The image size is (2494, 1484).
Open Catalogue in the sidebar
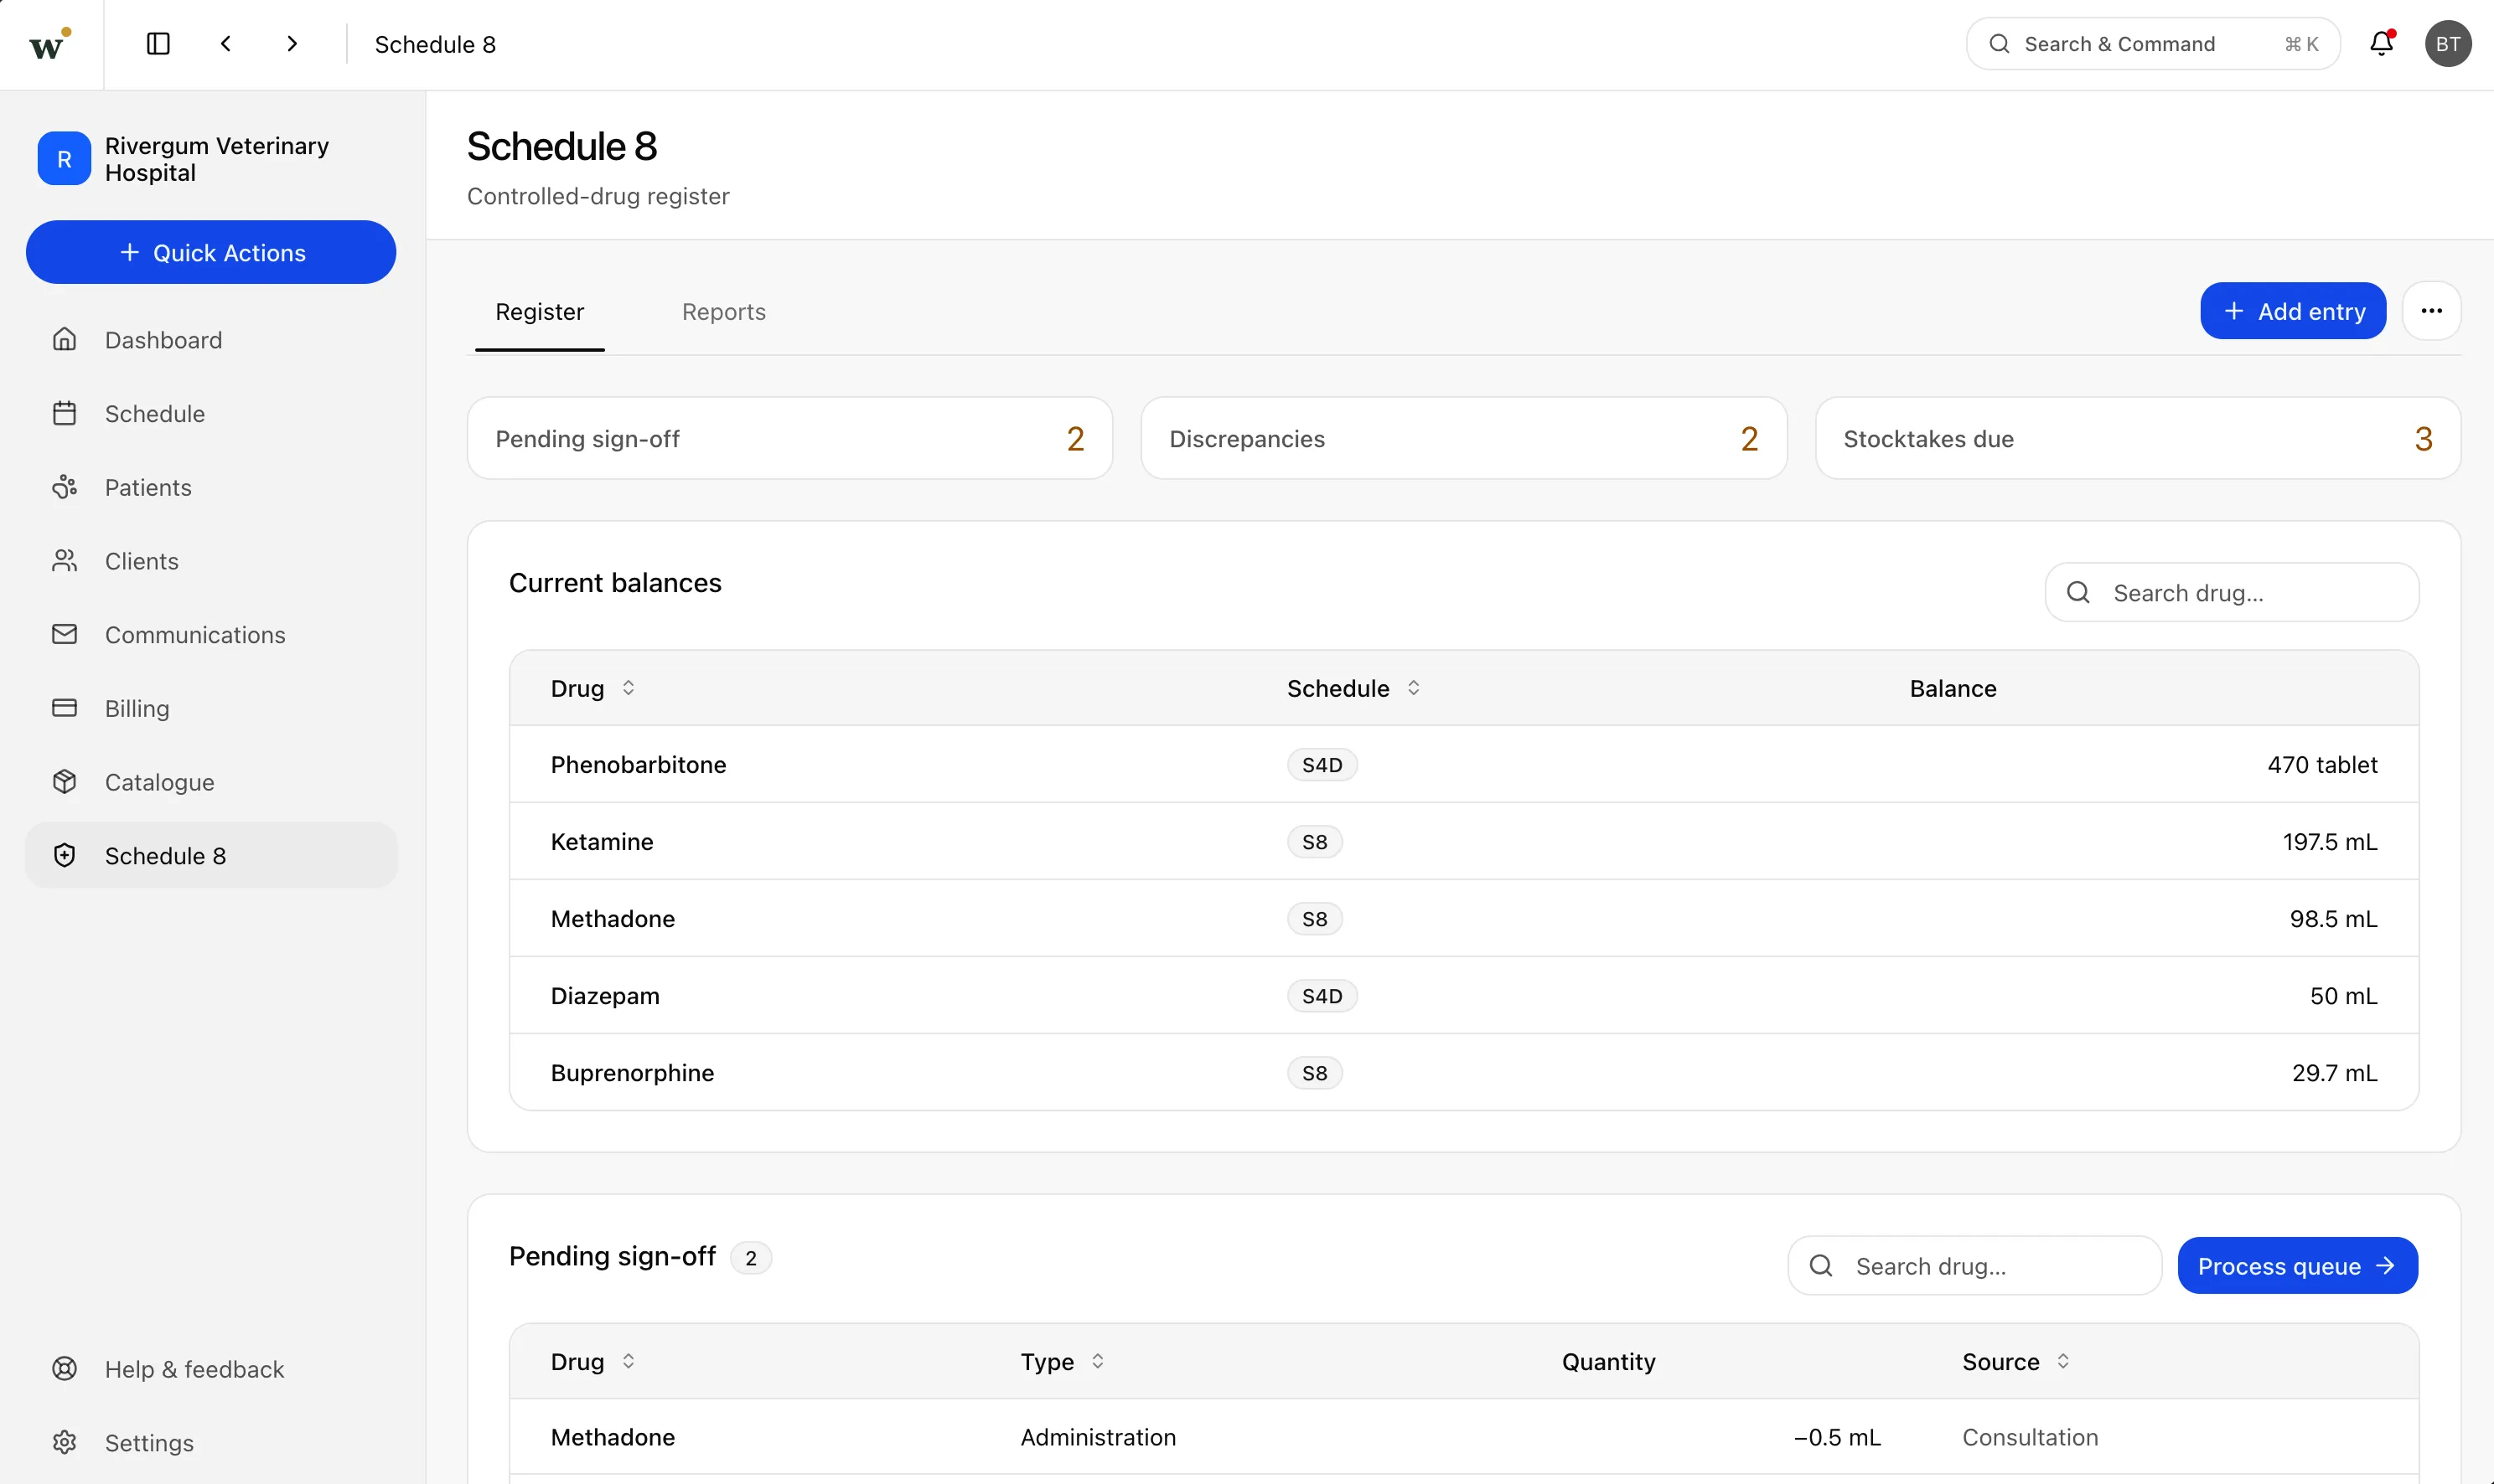pos(211,782)
